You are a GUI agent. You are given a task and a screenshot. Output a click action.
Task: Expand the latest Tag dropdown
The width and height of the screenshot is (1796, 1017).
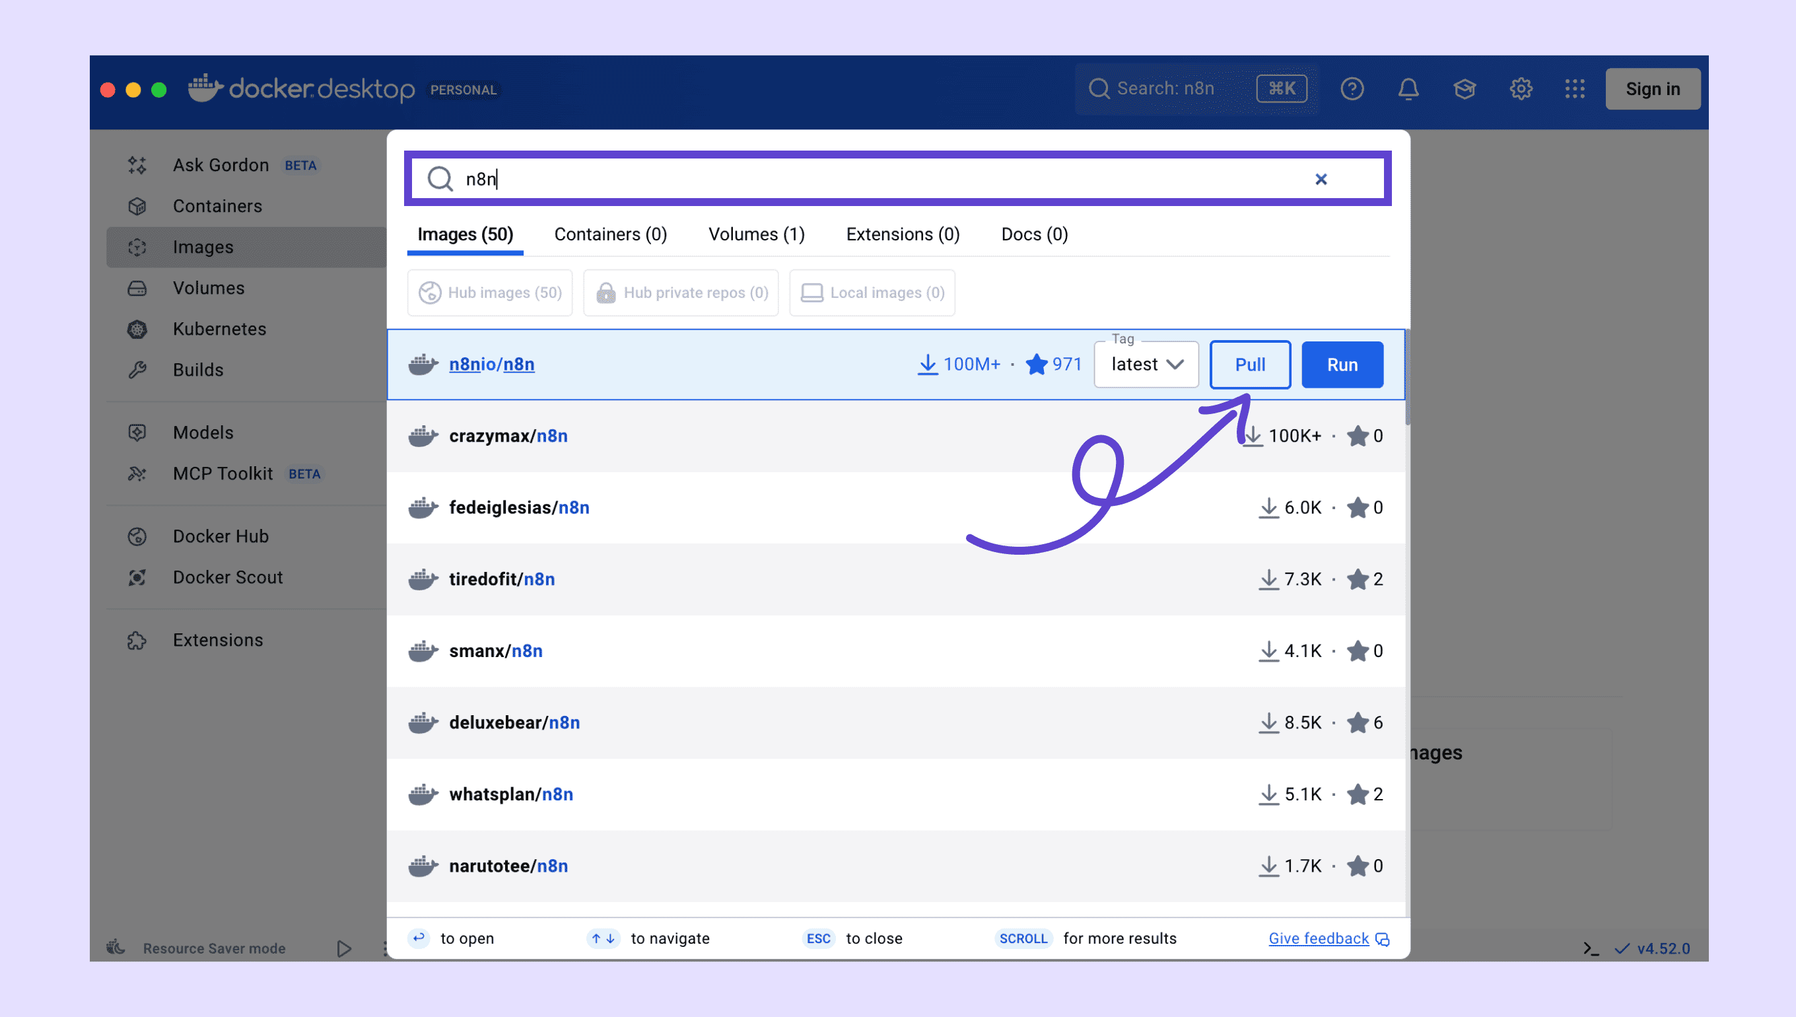[1146, 365]
